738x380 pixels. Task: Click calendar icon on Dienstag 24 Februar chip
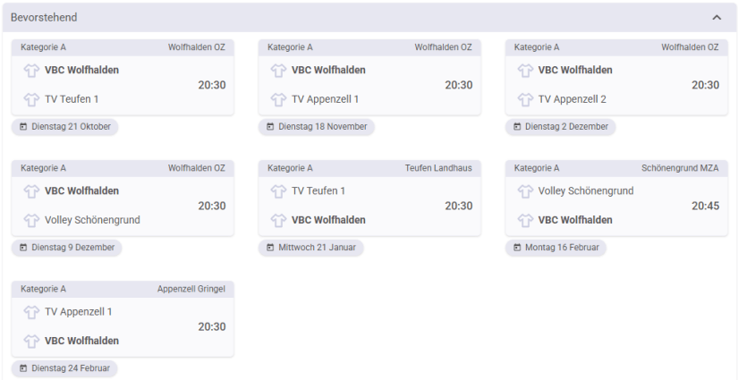(23, 368)
